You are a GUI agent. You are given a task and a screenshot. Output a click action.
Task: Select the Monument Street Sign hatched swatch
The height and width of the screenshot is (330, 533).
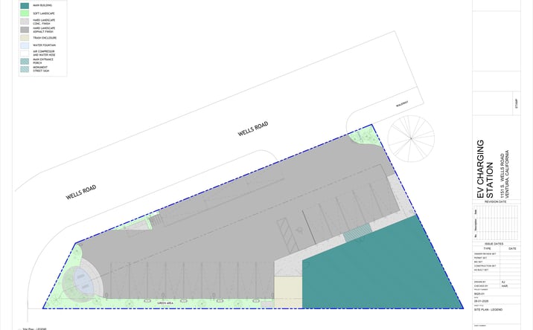(x=25, y=69)
